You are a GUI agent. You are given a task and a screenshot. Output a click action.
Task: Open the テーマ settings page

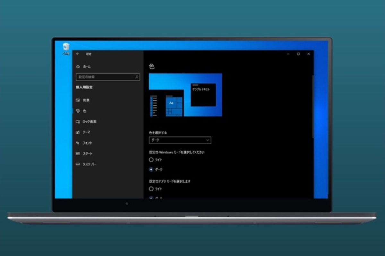click(x=83, y=132)
